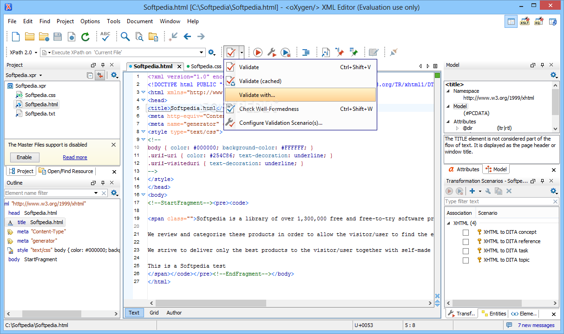Select Validate (cached) menu entry
This screenshot has height=334, width=564.
(x=300, y=81)
